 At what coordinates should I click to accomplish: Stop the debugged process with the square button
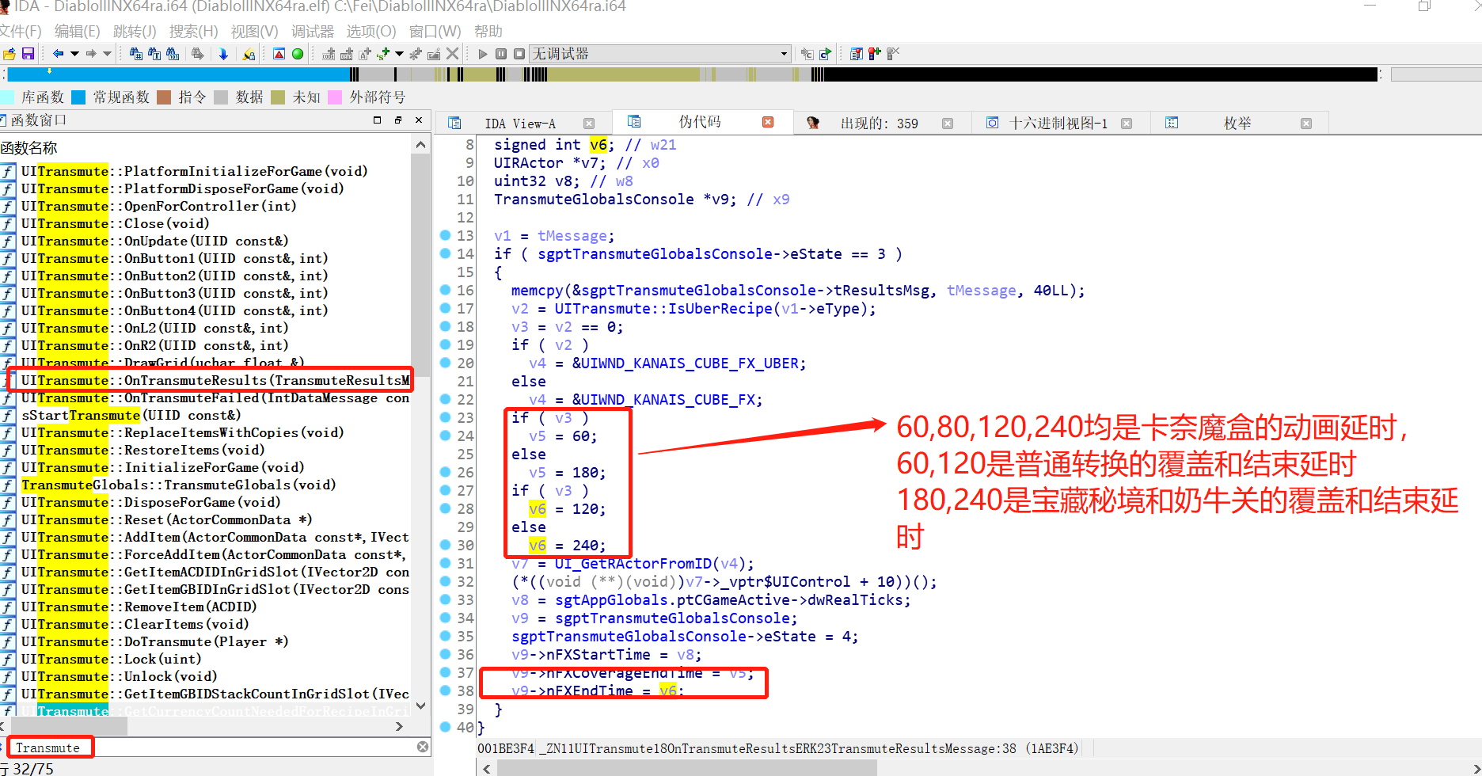pos(519,54)
